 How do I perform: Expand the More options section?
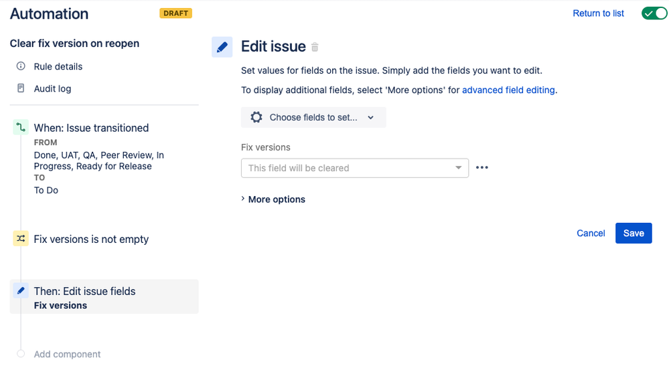(273, 199)
